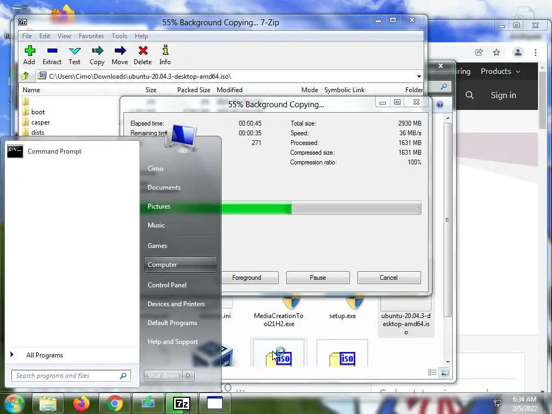Click the Test toolbar icon in 7-Zip

tap(74, 55)
